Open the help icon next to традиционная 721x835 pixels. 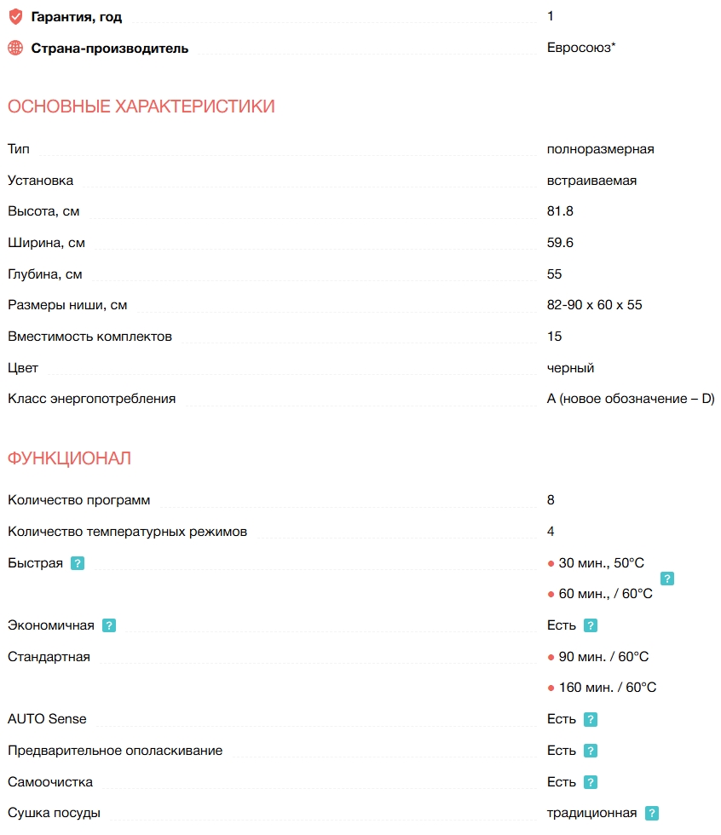[x=652, y=814]
